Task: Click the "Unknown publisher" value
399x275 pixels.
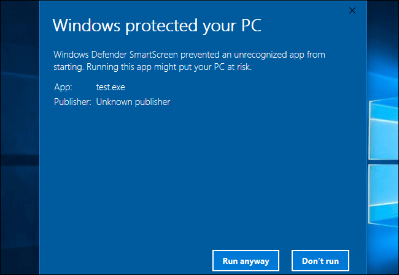Action: pyautogui.click(x=133, y=102)
